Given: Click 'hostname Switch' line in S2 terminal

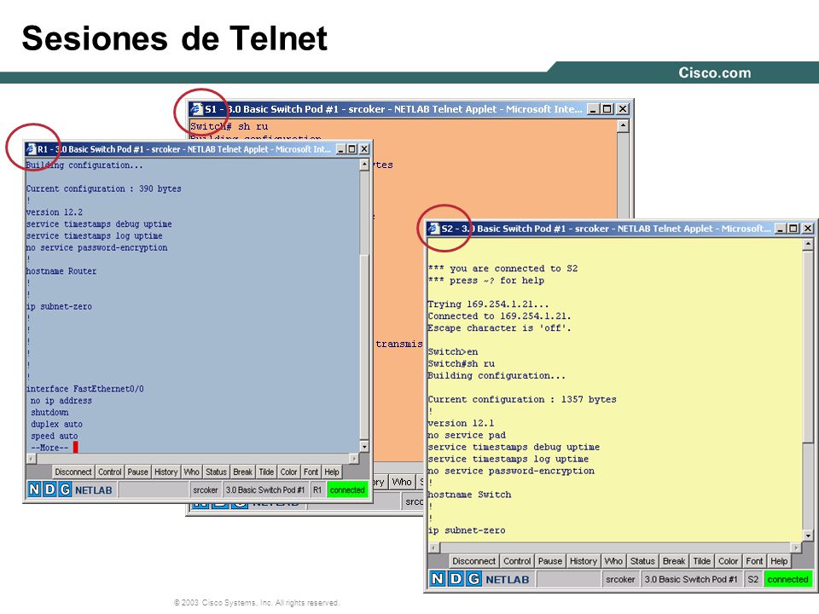Looking at the screenshot, I should point(469,495).
